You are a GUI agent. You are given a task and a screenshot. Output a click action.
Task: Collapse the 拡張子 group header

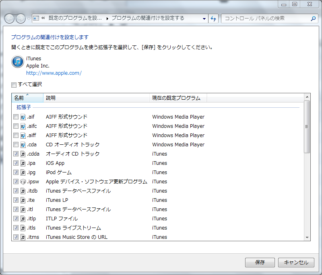24,107
